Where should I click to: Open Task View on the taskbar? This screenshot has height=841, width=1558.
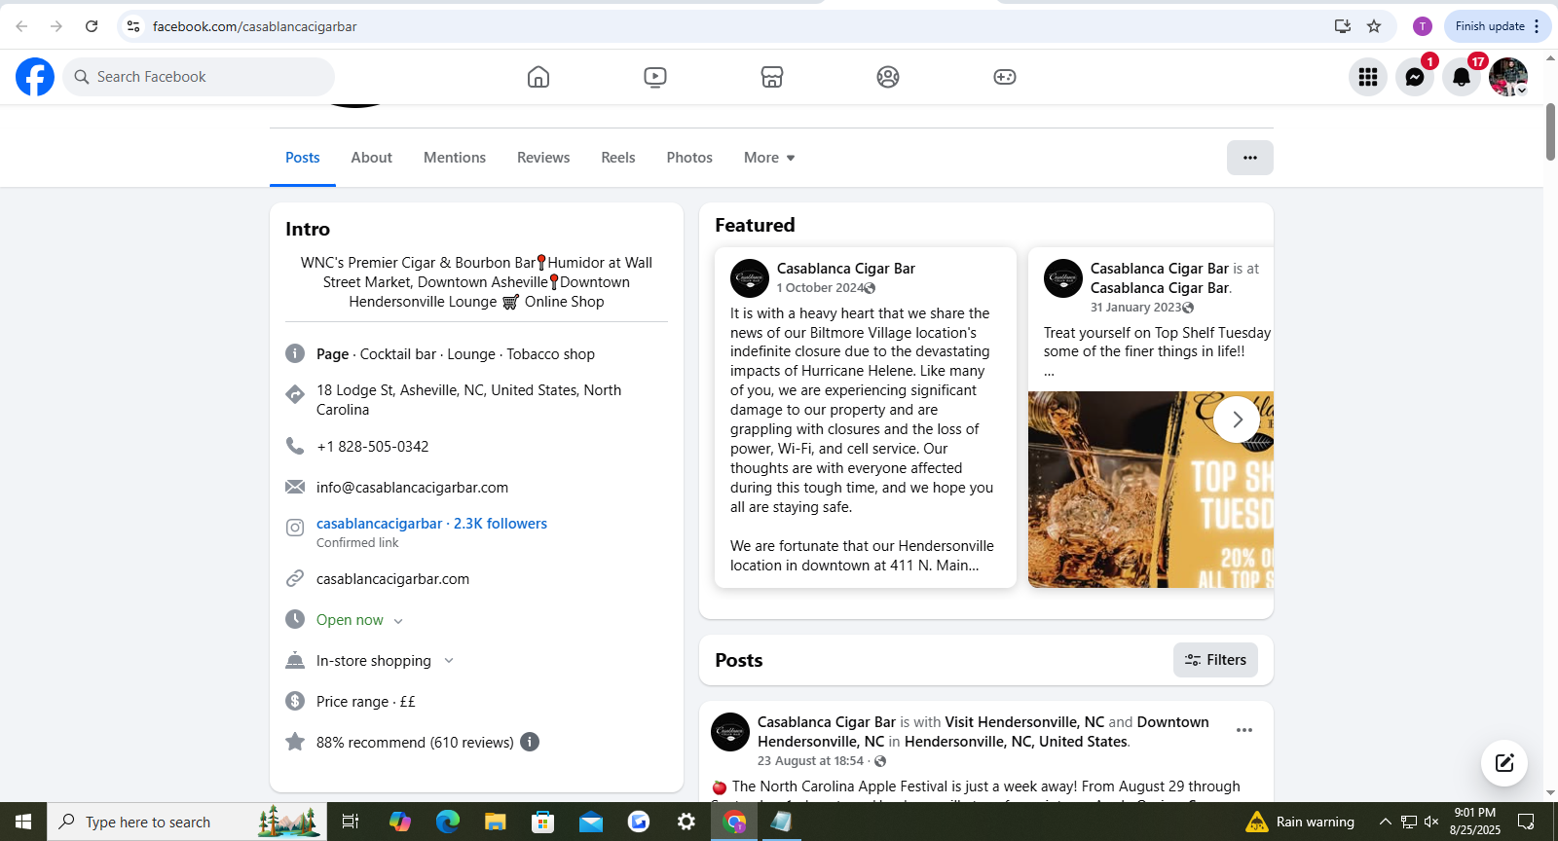point(351,822)
